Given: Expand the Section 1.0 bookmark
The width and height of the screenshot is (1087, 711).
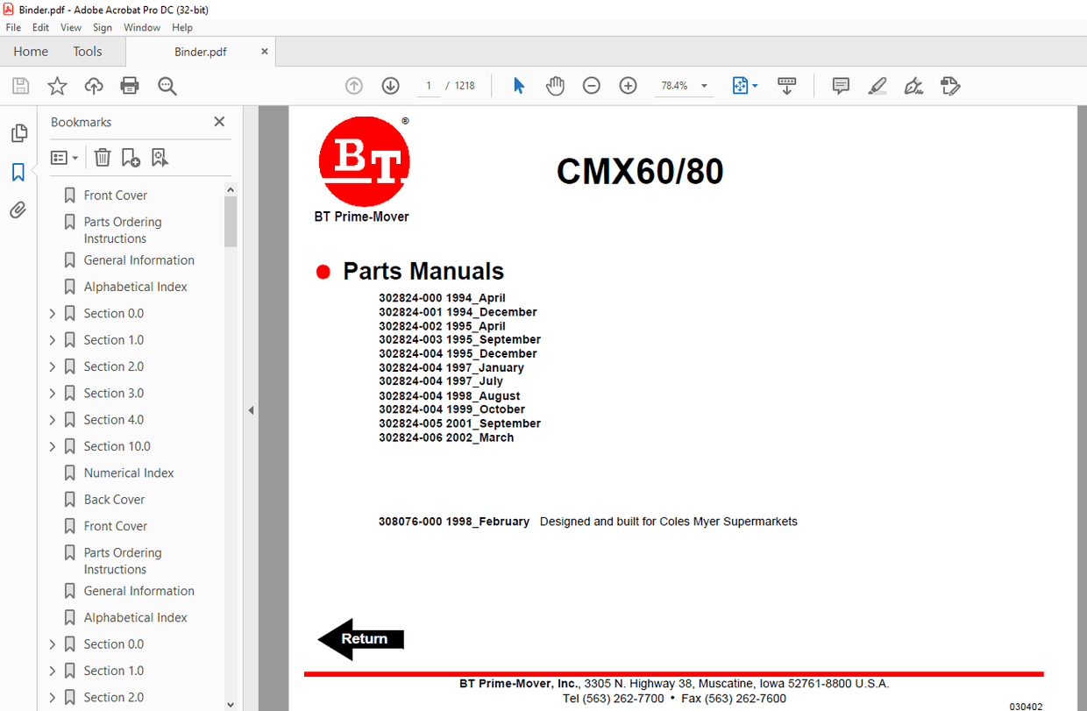Looking at the screenshot, I should [52, 339].
